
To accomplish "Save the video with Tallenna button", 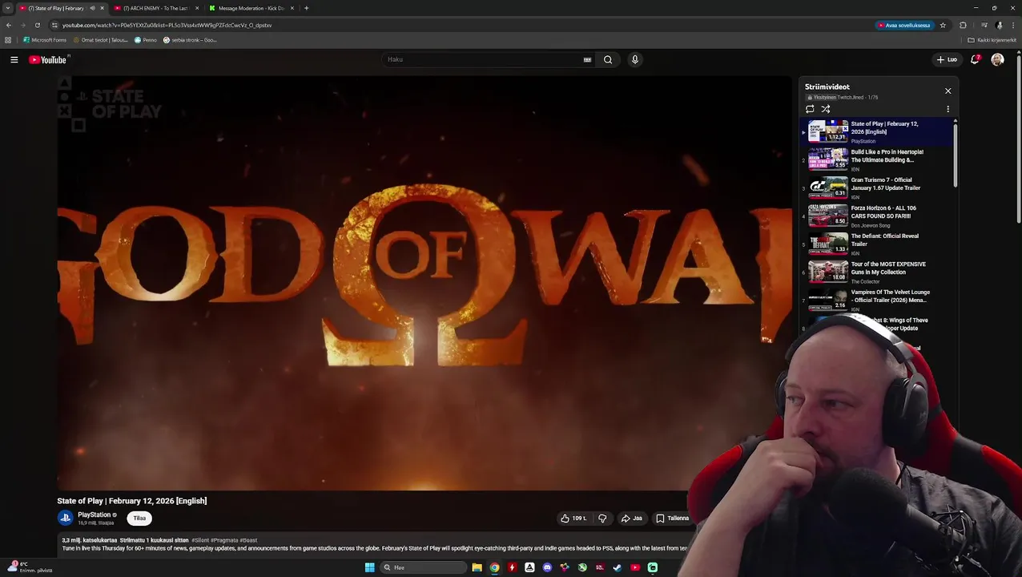I will tap(673, 518).
